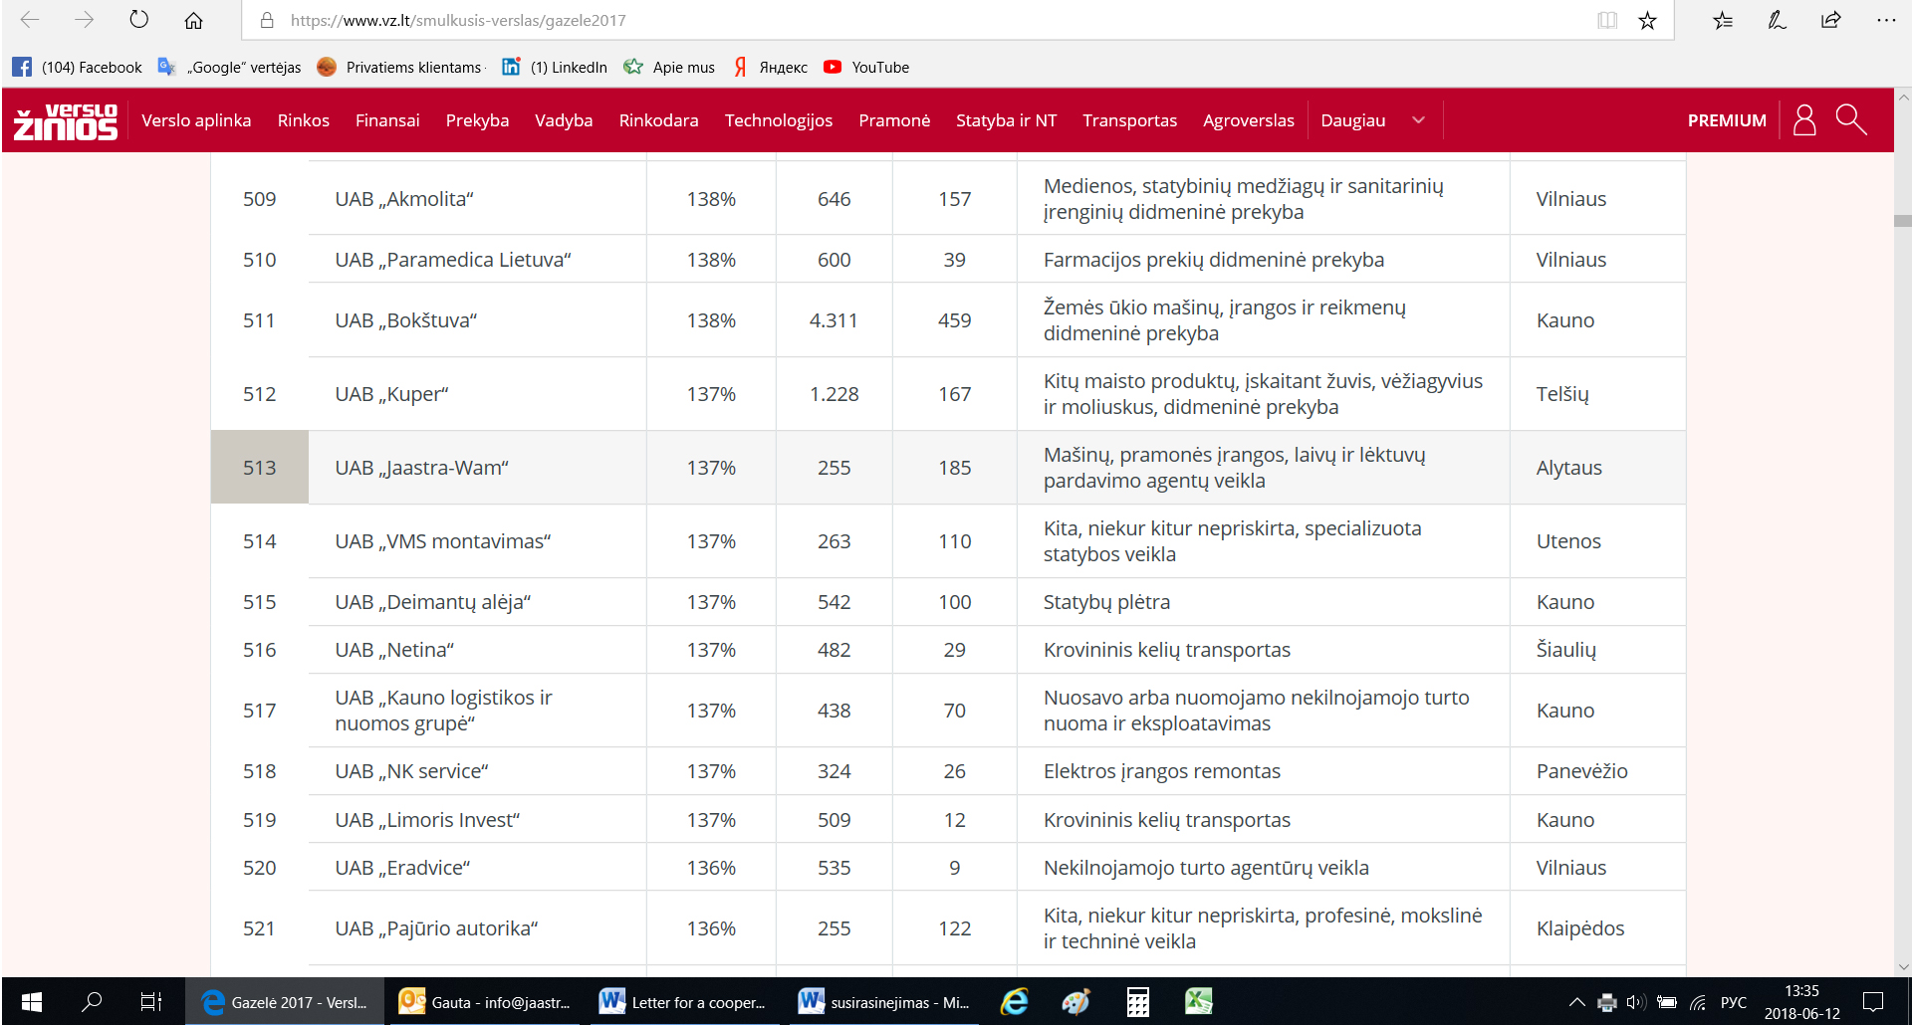Open the Action Center notifications
Viewport: 1912px width, 1025px height.
click(x=1873, y=1002)
